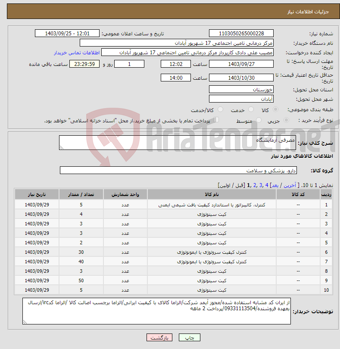Open the بعد next page link
340x349 pixels.
[275, 185]
